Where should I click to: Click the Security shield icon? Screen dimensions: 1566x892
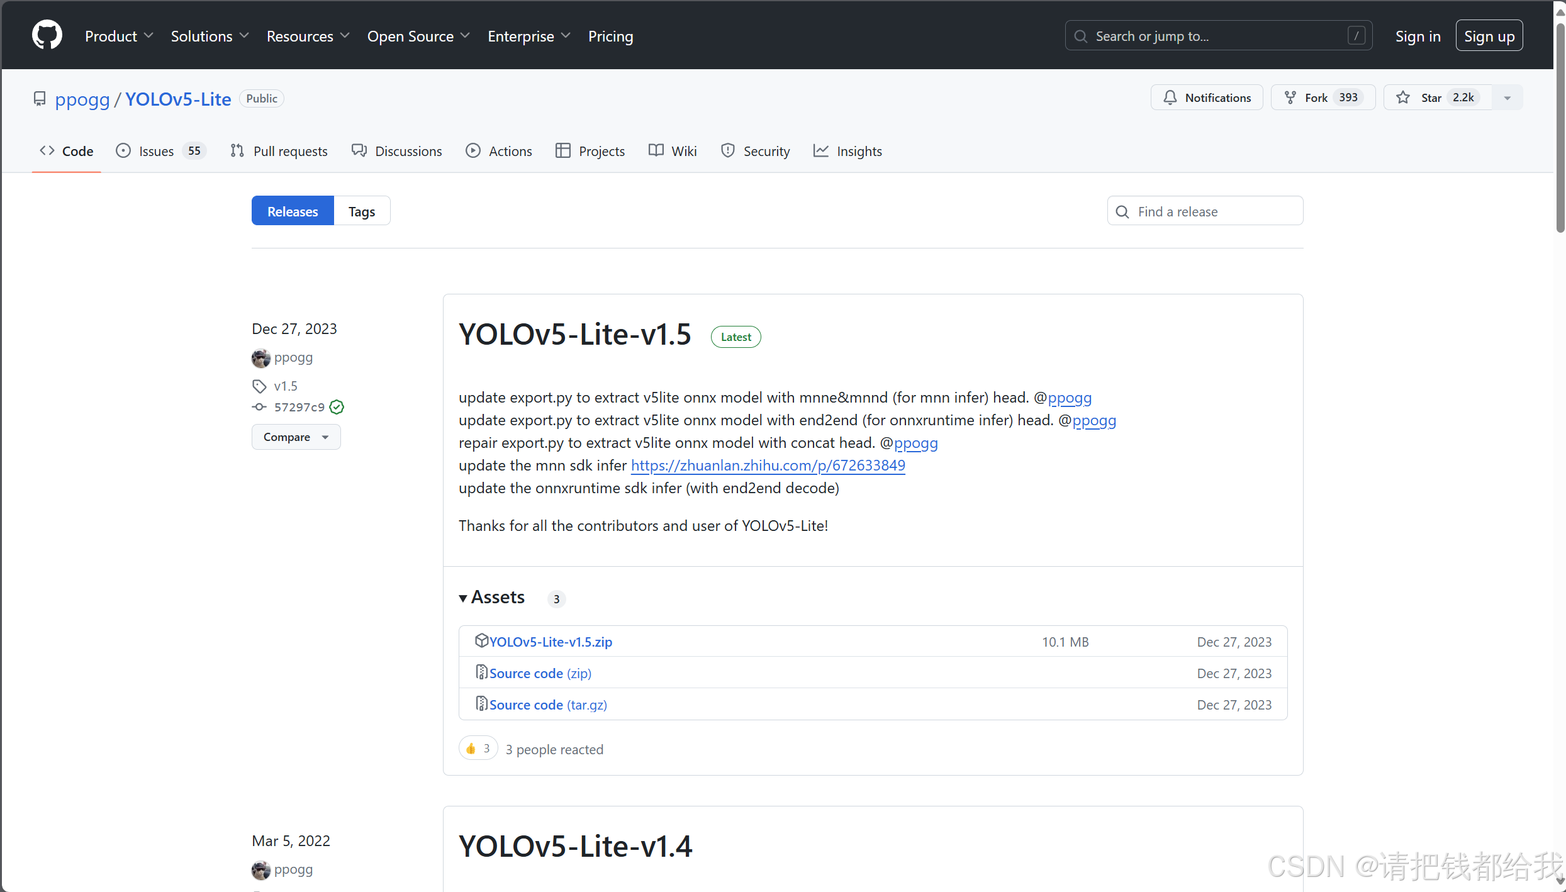pos(728,151)
